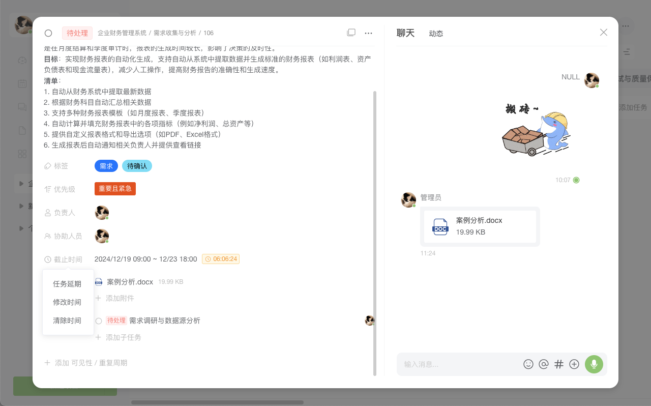This screenshot has height=406, width=651.
Task: Open the files icon in background sidebar
Action: pyautogui.click(x=22, y=130)
